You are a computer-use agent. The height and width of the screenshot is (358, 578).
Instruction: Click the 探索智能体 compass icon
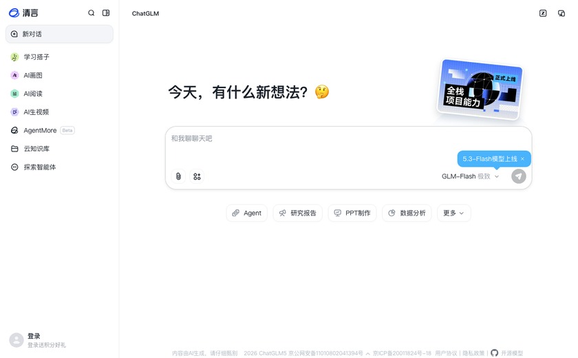click(x=14, y=167)
